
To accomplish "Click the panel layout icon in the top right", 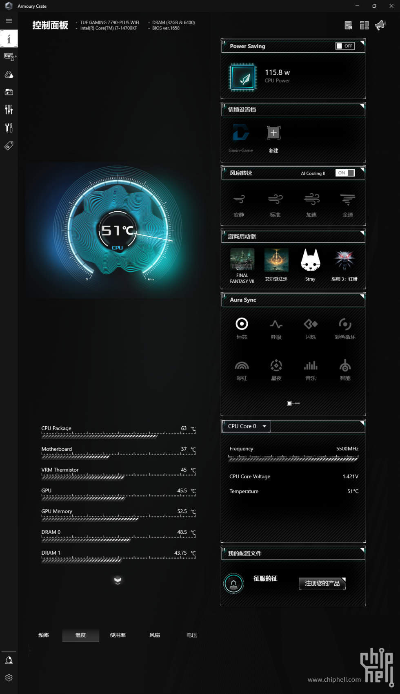I will point(364,25).
